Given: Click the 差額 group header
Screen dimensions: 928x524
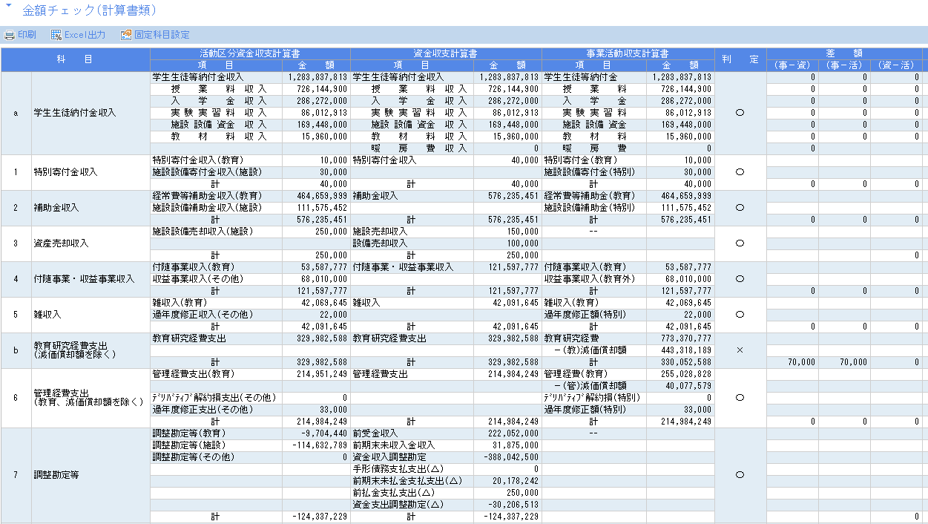Looking at the screenshot, I should click(843, 53).
